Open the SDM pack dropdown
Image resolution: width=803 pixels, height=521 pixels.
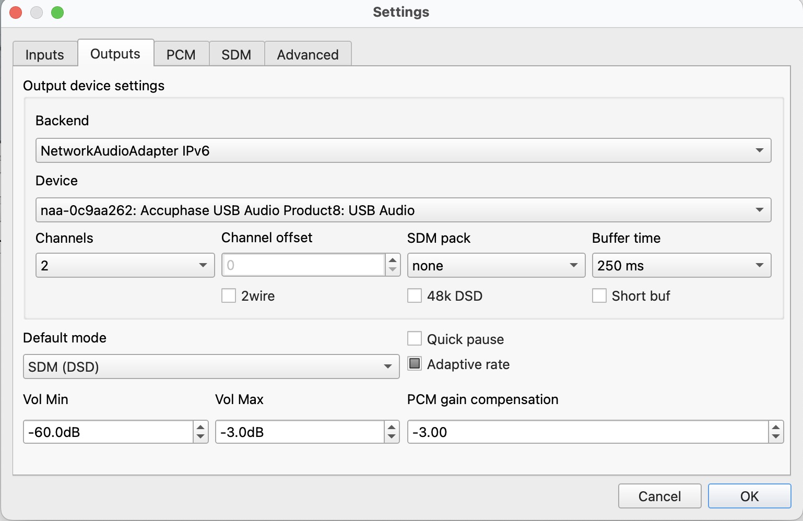496,265
